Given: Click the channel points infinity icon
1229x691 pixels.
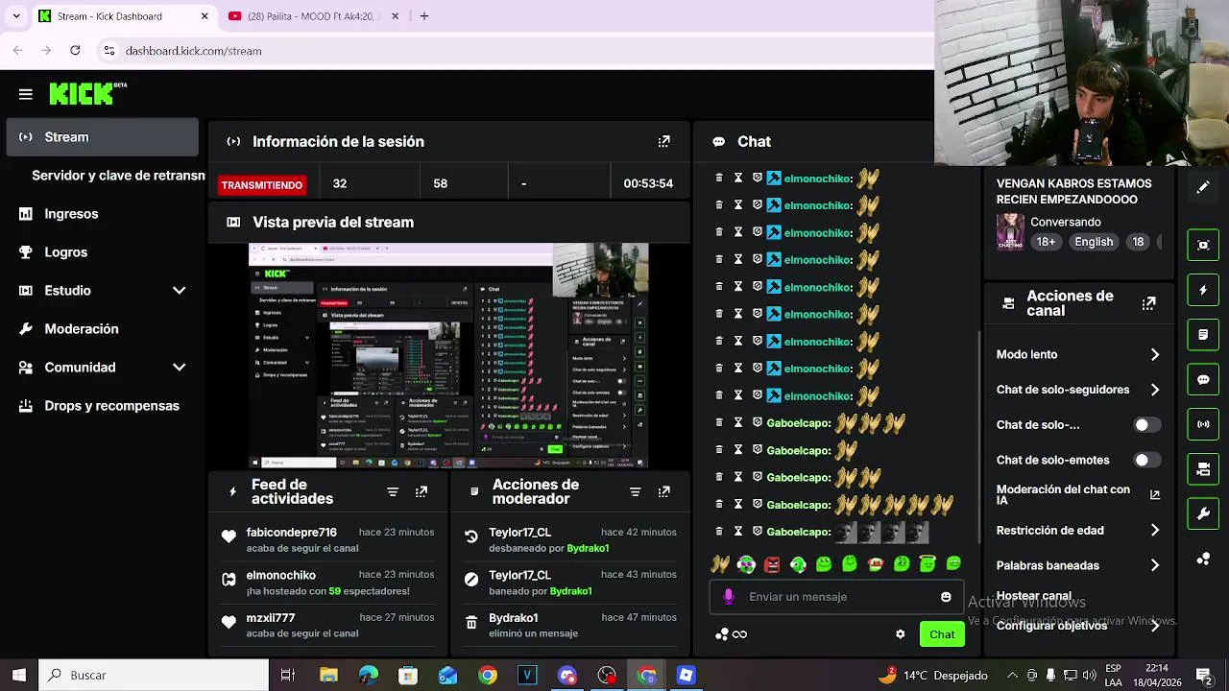Looking at the screenshot, I should (732, 634).
